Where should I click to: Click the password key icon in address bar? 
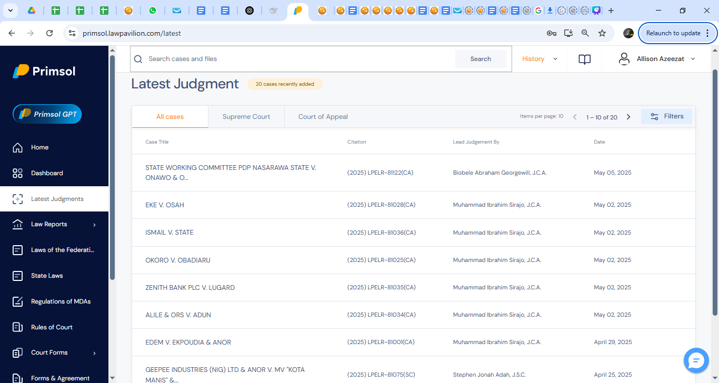tap(552, 33)
